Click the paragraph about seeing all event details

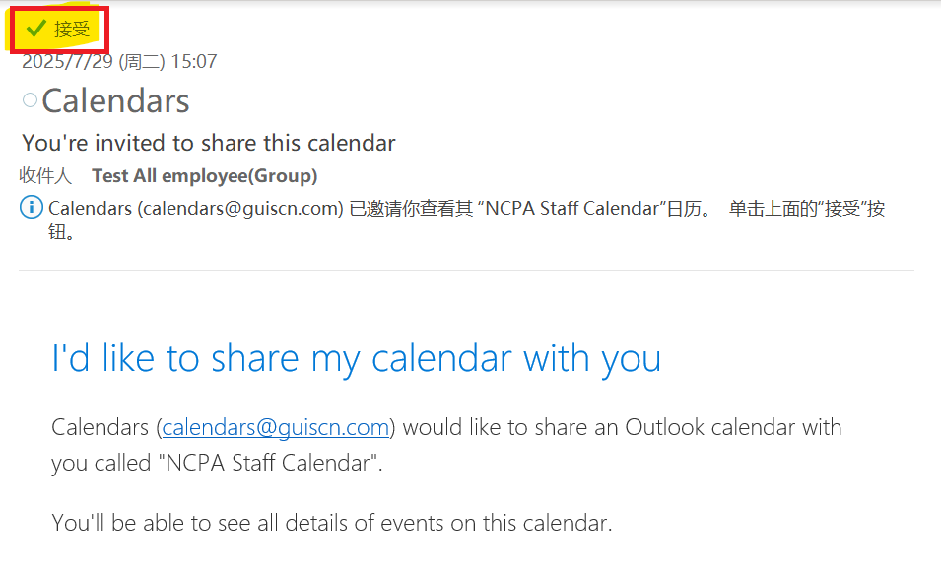coord(332,523)
